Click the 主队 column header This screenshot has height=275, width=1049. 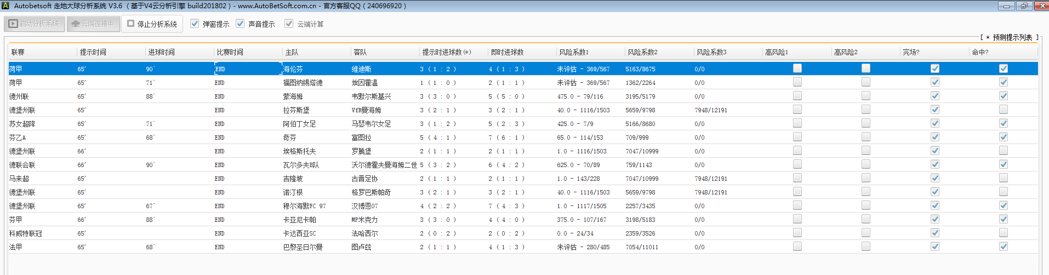pos(292,52)
